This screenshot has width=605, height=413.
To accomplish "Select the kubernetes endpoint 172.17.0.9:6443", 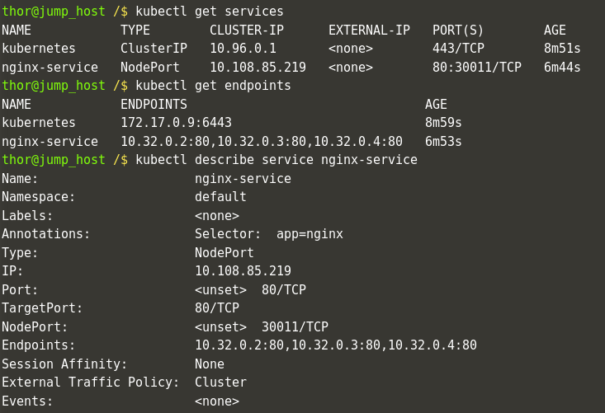I will point(176,123).
